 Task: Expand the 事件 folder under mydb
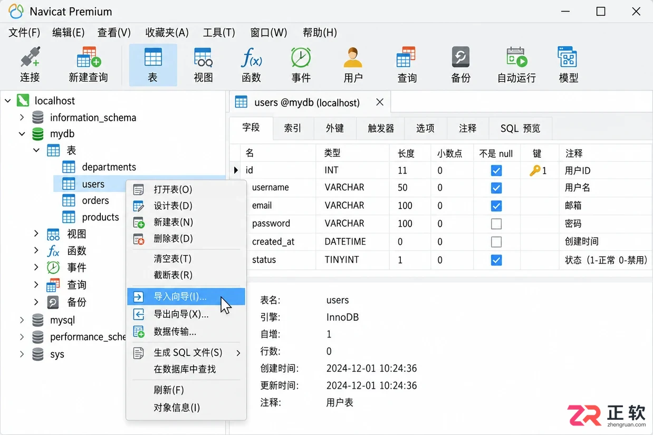pos(36,267)
